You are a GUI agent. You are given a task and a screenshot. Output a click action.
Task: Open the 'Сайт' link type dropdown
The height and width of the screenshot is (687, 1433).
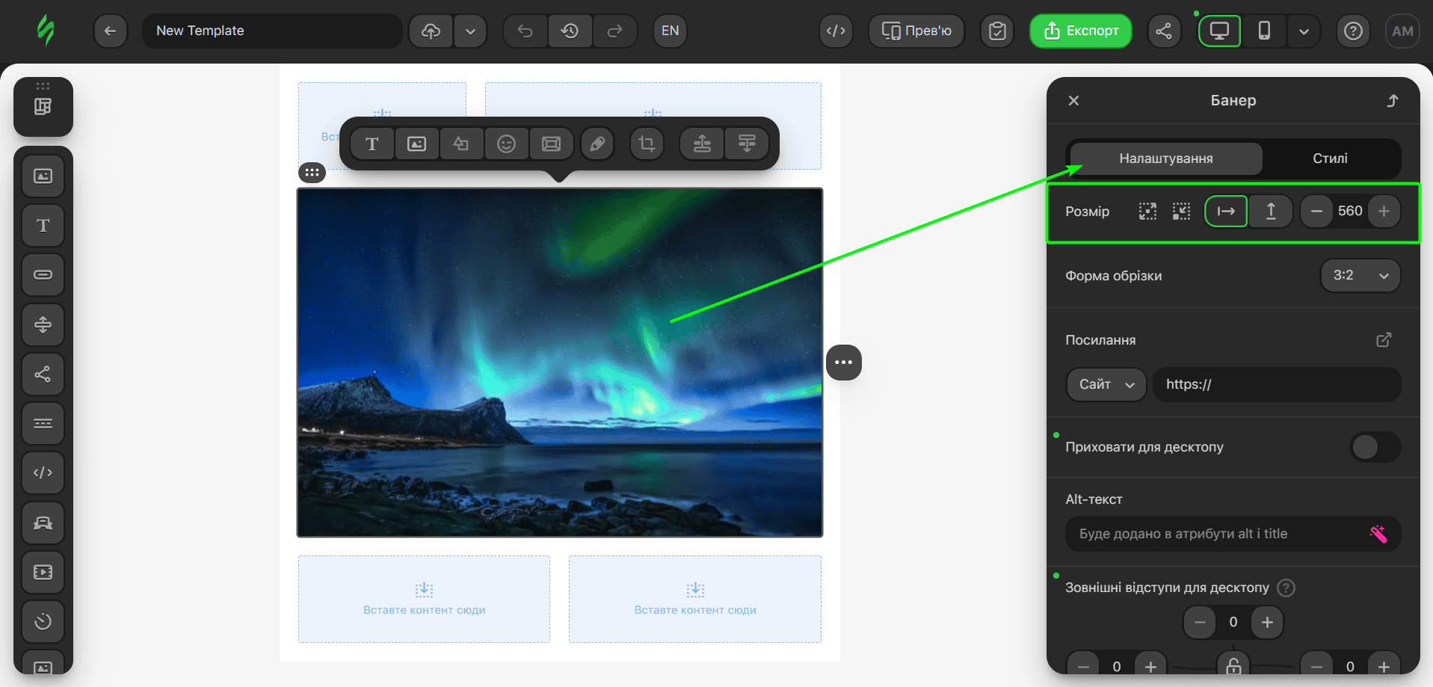(x=1106, y=384)
